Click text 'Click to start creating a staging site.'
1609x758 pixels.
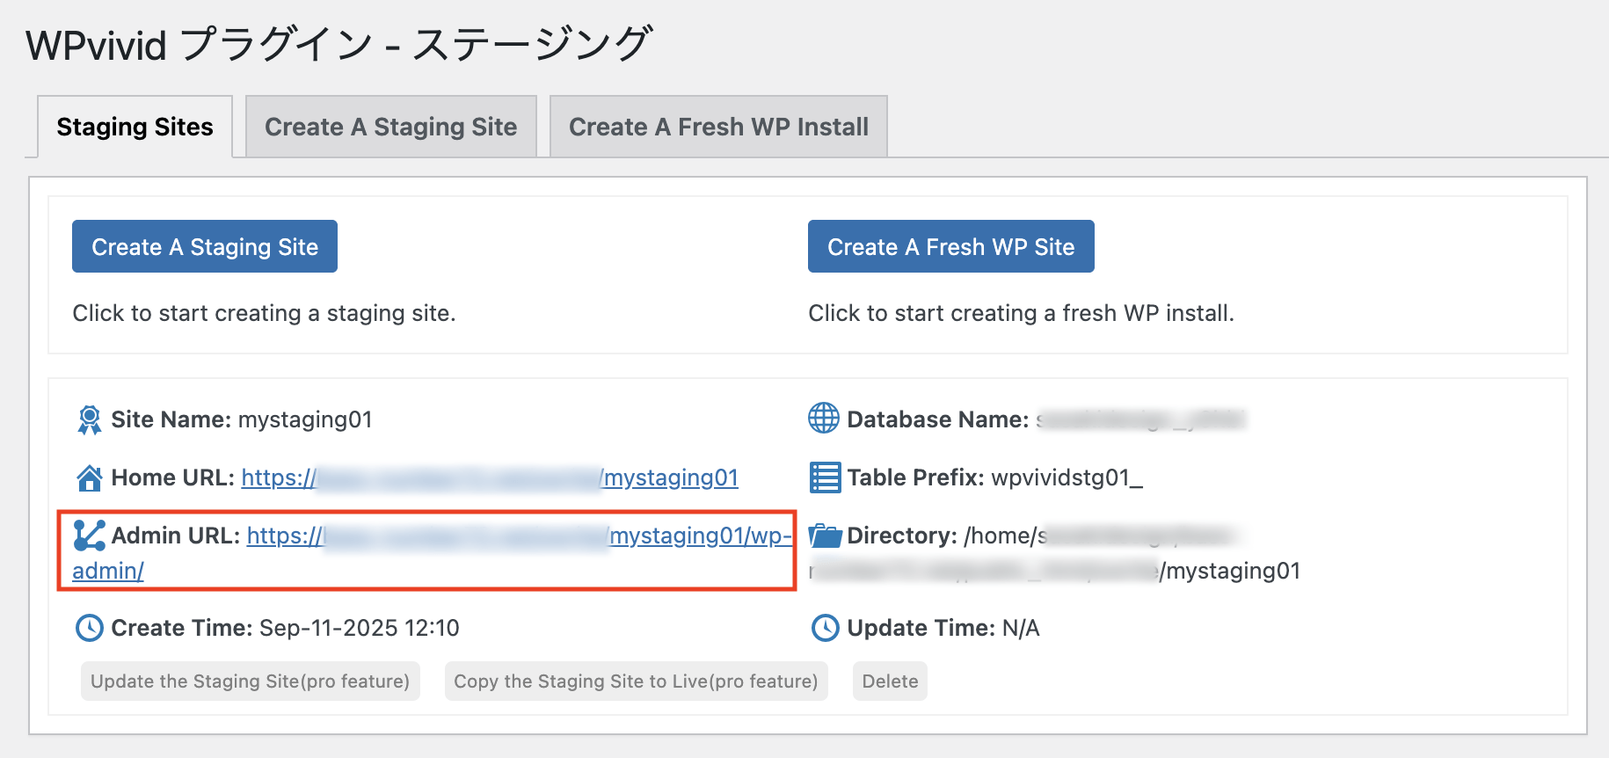tap(264, 313)
